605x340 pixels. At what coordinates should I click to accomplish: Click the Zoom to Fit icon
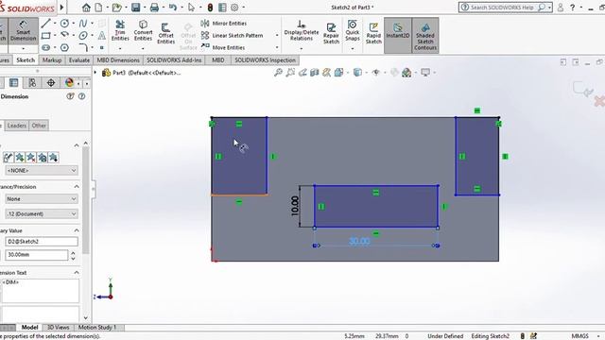278,73
